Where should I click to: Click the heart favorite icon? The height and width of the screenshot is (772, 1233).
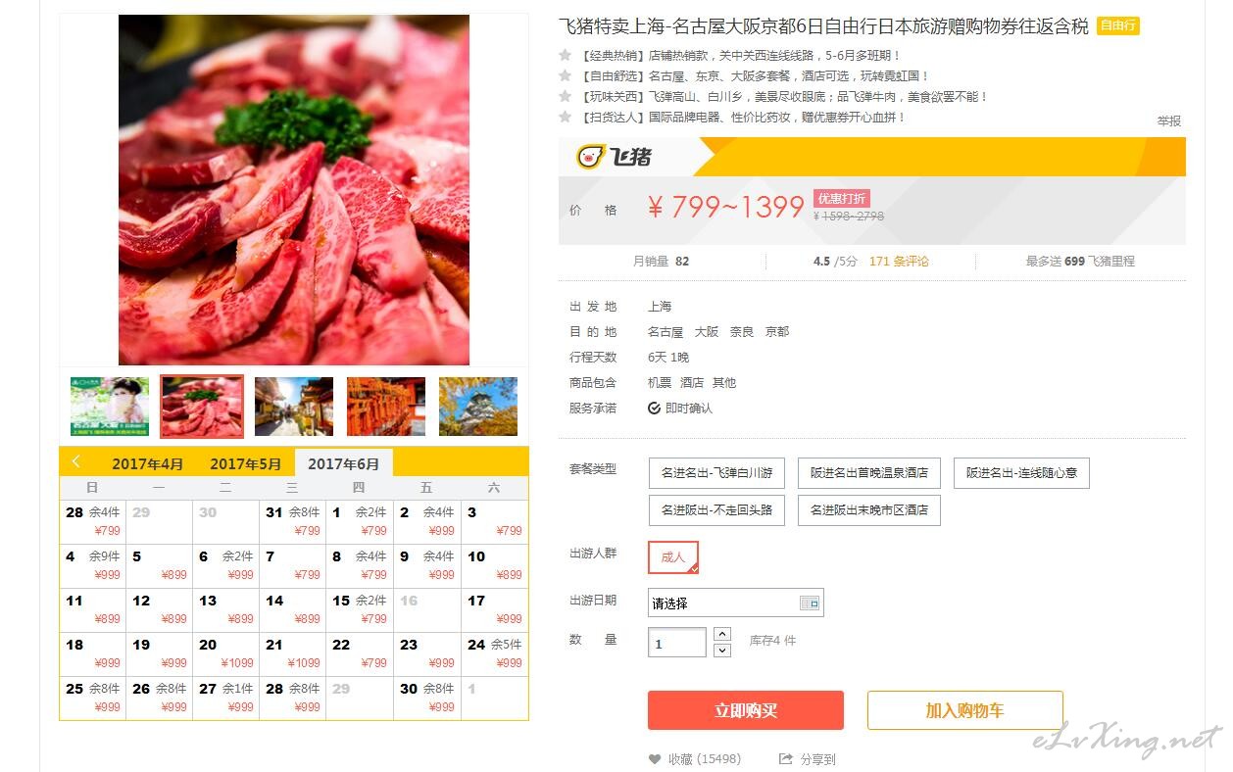click(655, 759)
